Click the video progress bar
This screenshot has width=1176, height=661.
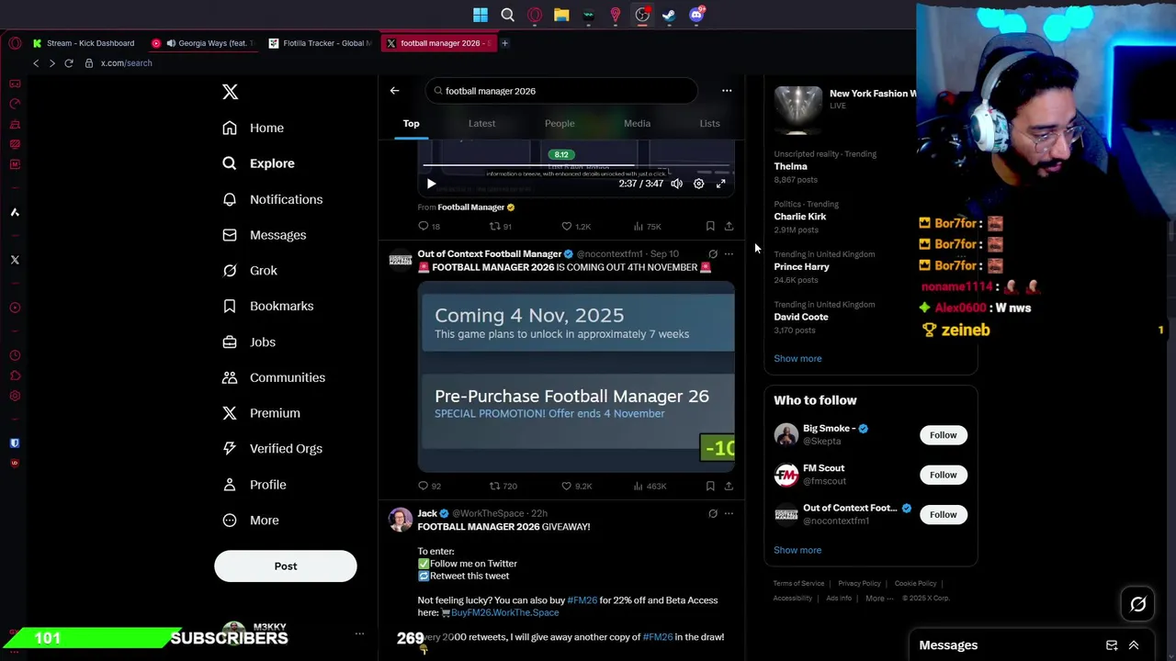(576, 167)
